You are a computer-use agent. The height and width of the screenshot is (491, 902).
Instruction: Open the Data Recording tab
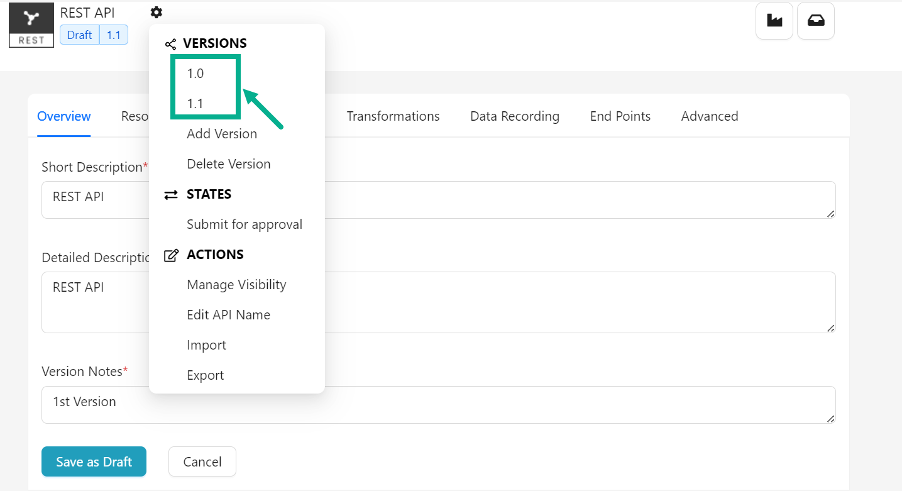tap(515, 116)
